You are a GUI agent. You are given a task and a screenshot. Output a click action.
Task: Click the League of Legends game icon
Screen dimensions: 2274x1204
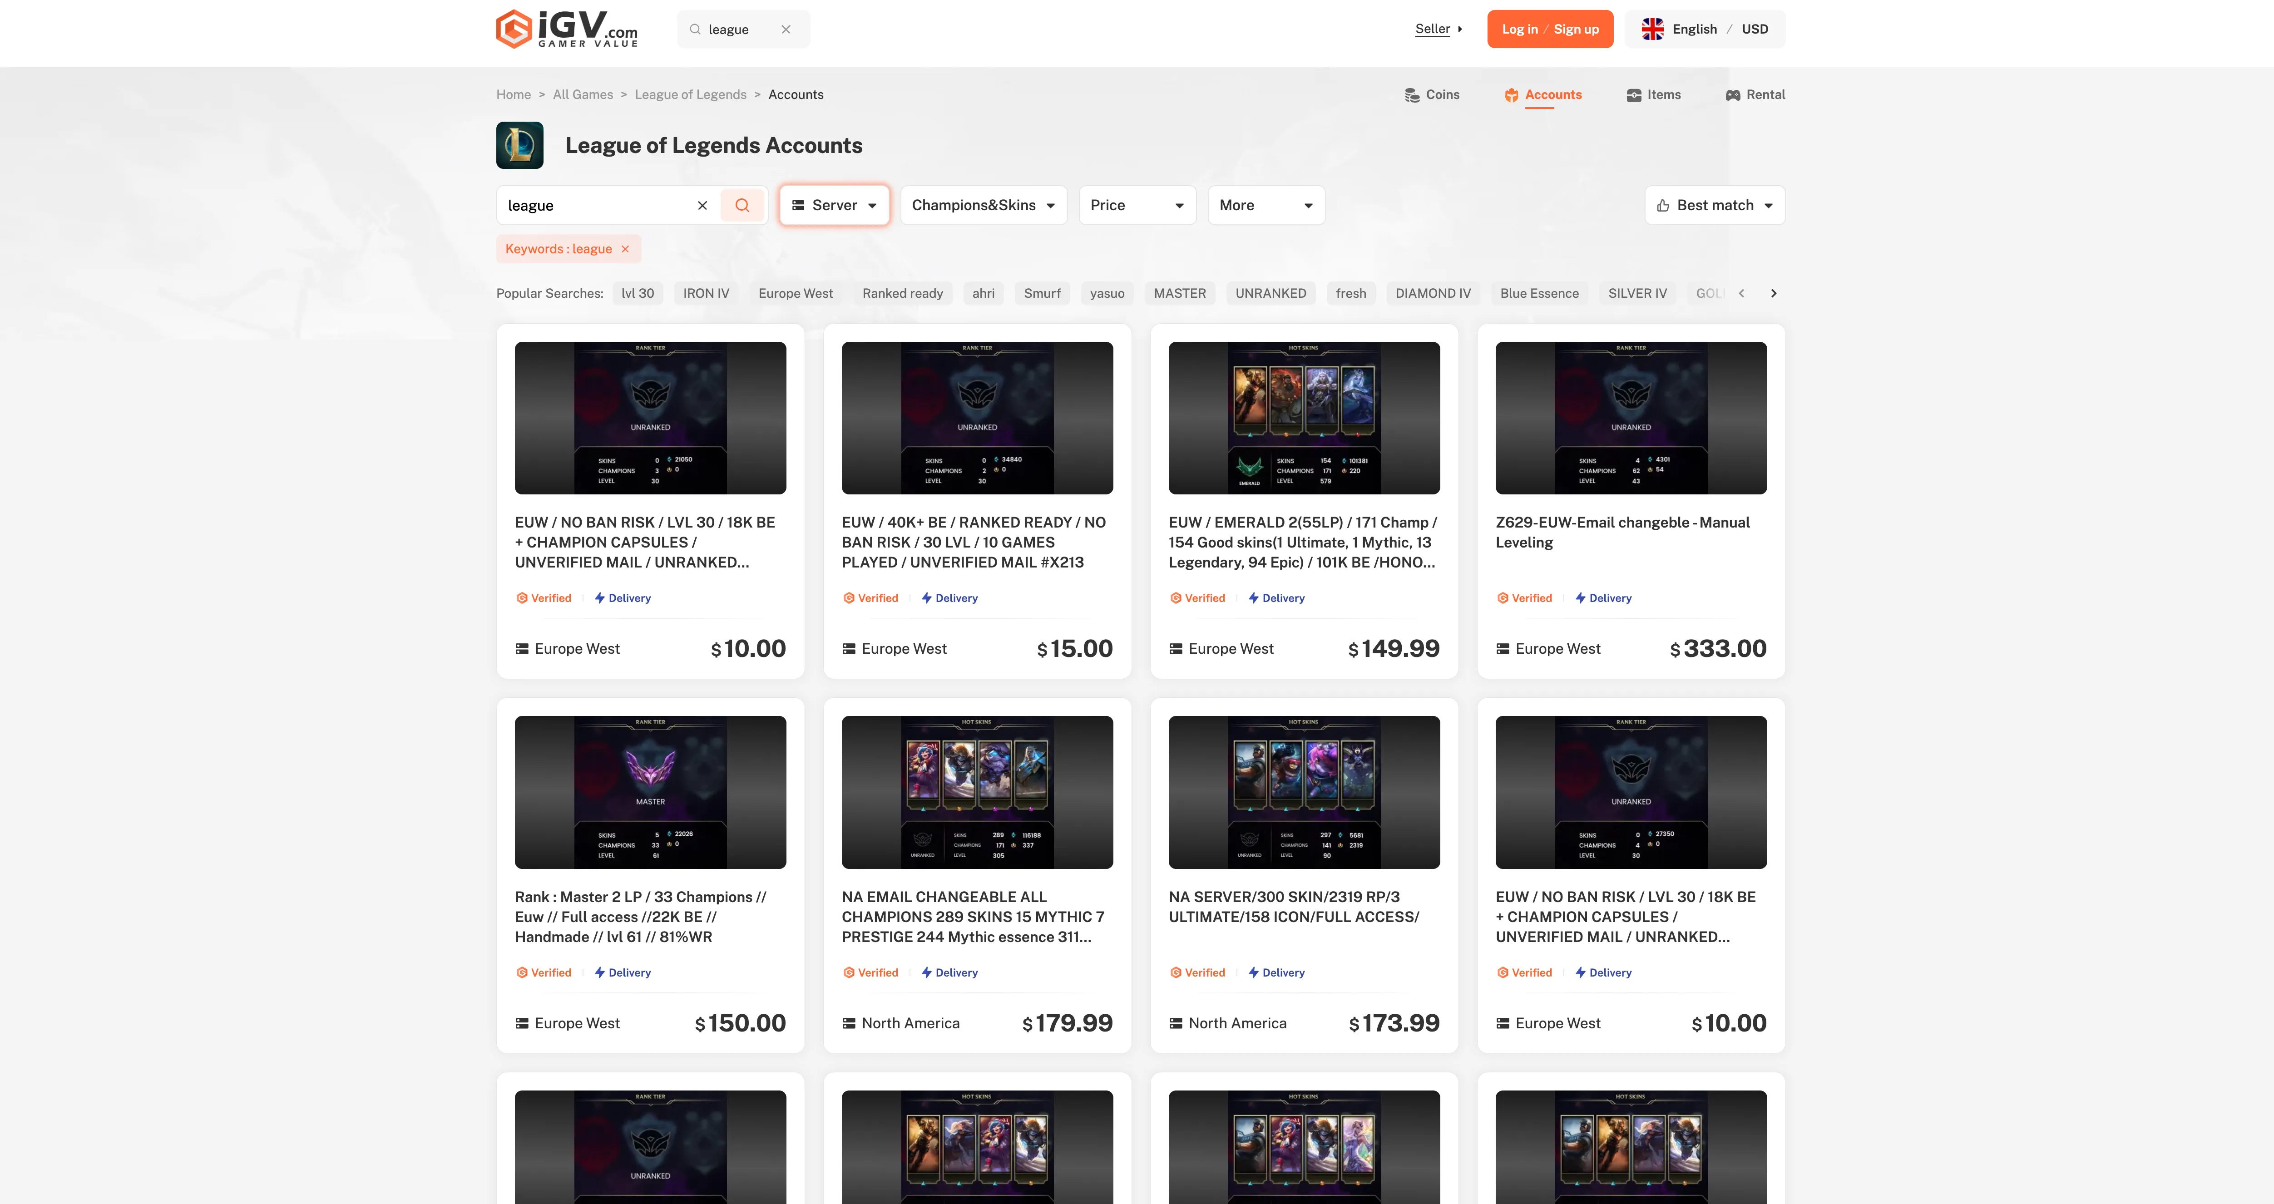(519, 146)
